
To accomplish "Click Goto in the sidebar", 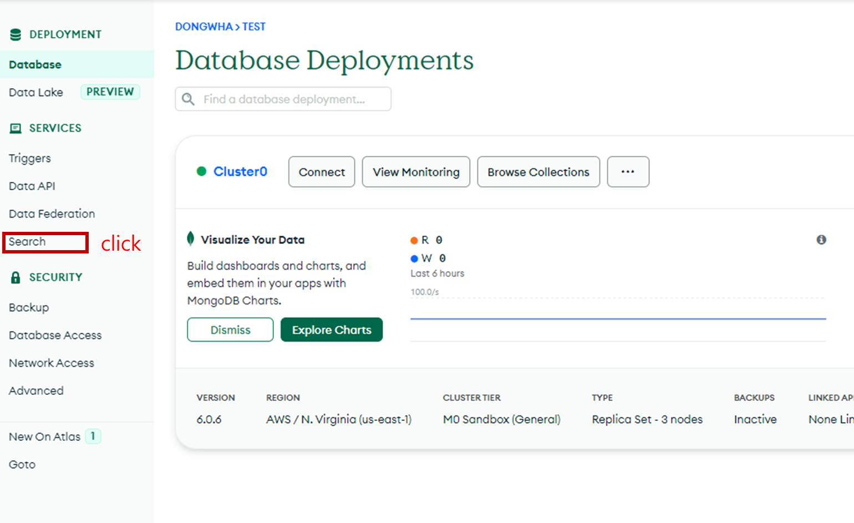I will point(22,464).
